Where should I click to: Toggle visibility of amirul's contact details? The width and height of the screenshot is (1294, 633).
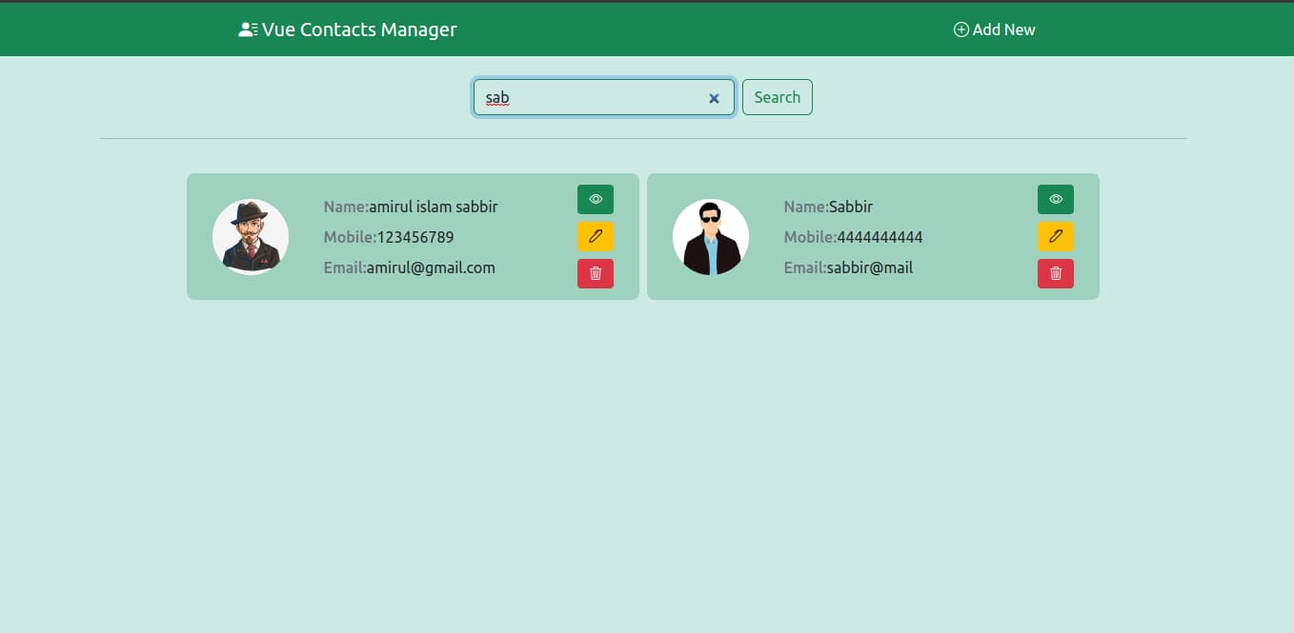(x=595, y=199)
